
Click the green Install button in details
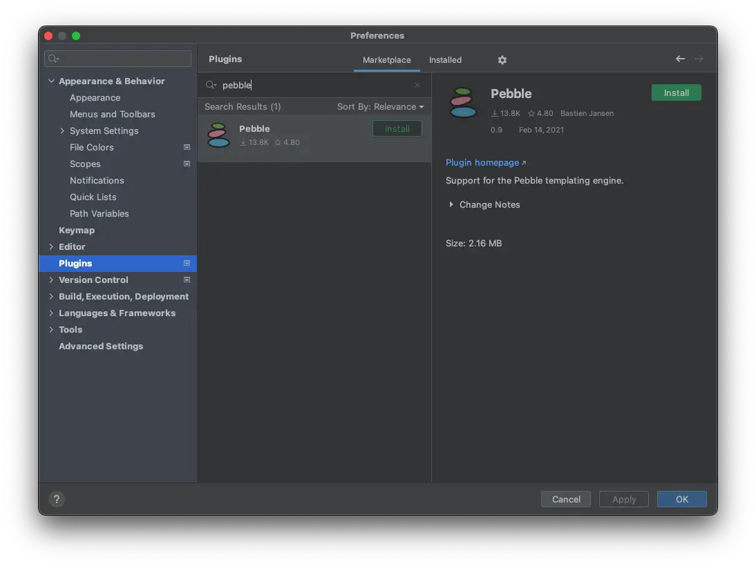[676, 93]
